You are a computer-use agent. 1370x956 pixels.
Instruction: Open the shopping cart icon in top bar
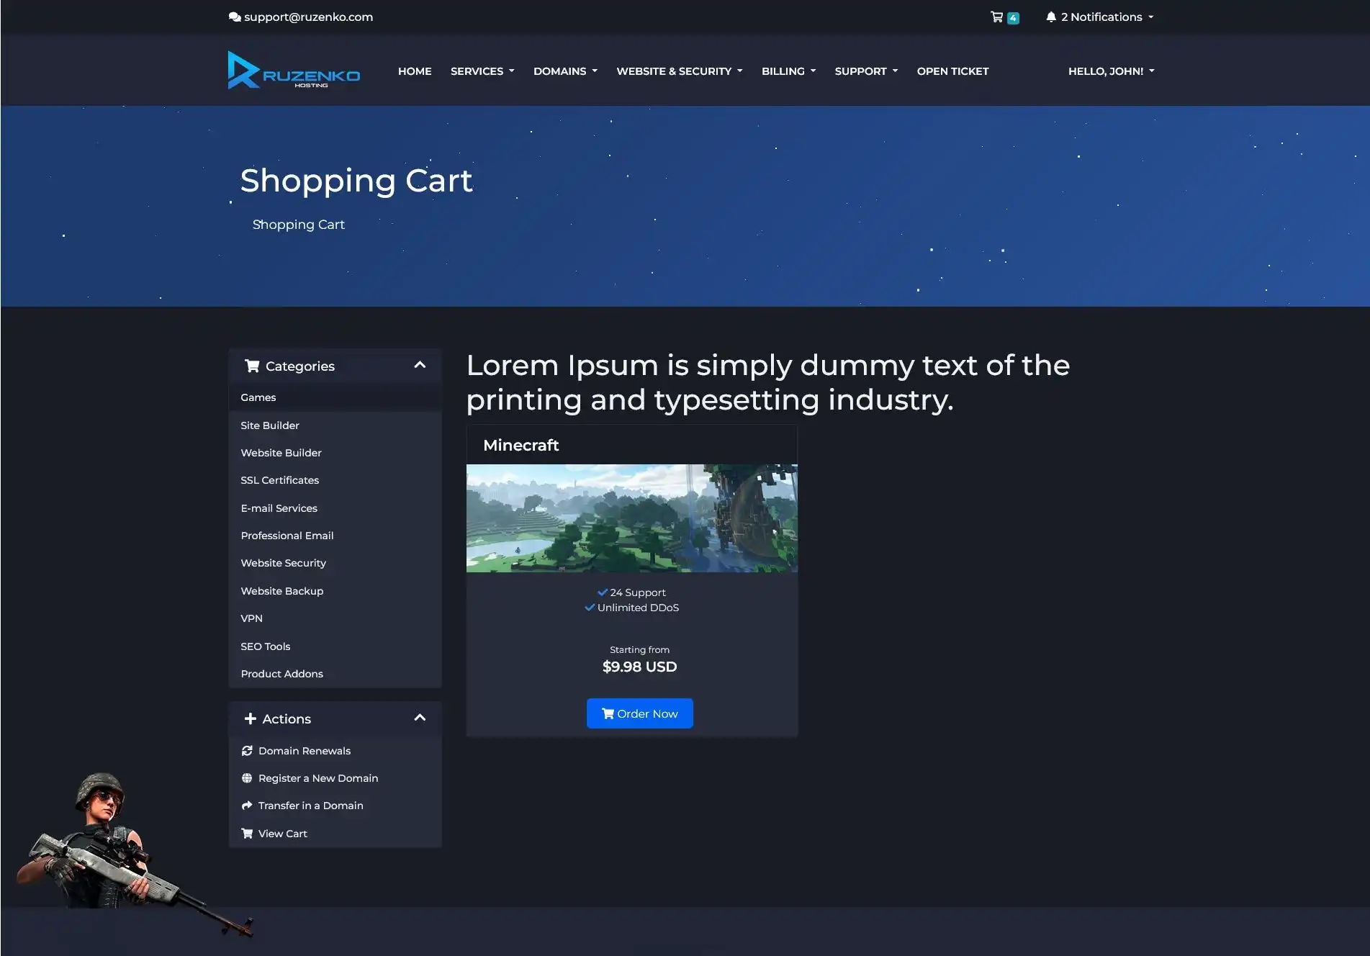click(997, 17)
